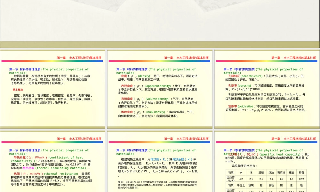Viewport: 320px width, 192px height.
Task: Open the slide containing 基本概念
Action: click(53, 89)
